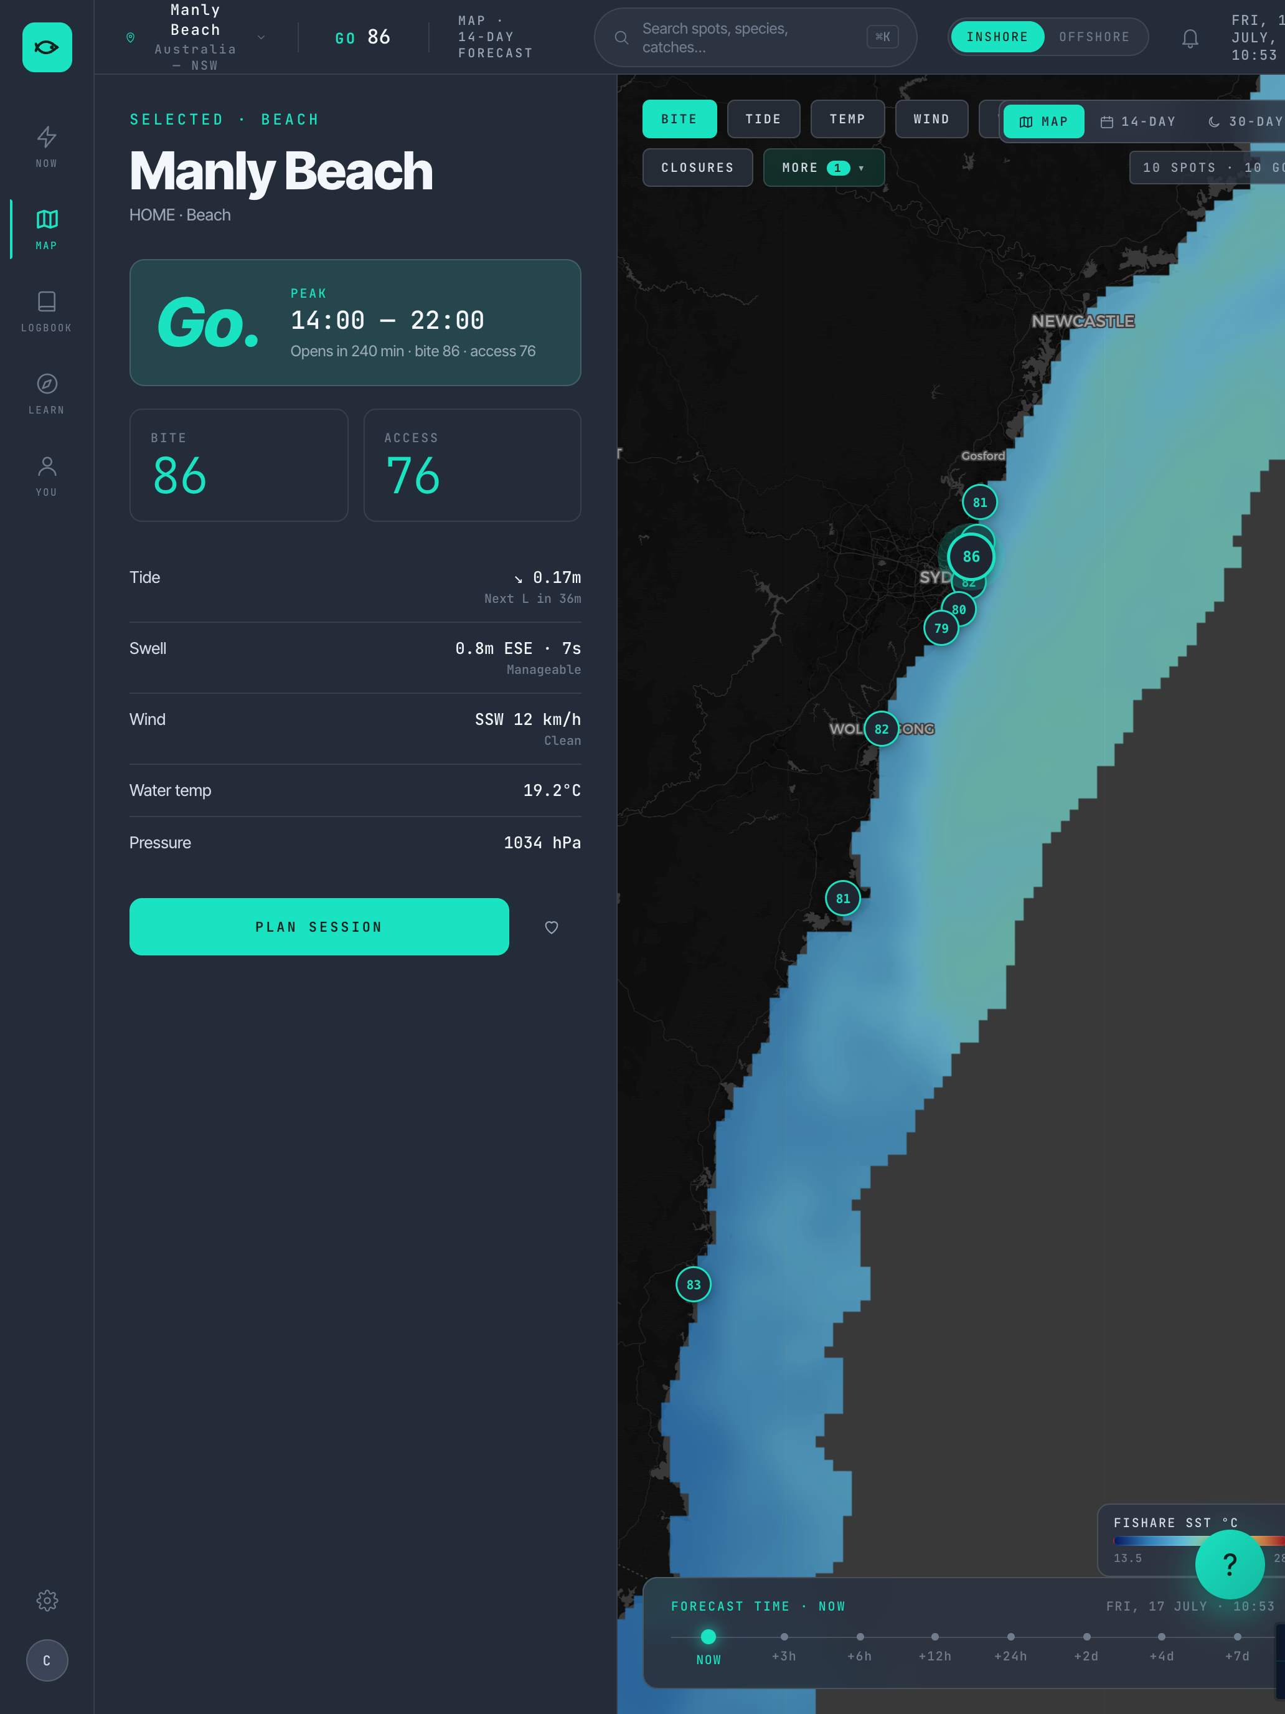This screenshot has width=1285, height=1714.
Task: Click the Tide 0.17m row
Action: coord(355,587)
